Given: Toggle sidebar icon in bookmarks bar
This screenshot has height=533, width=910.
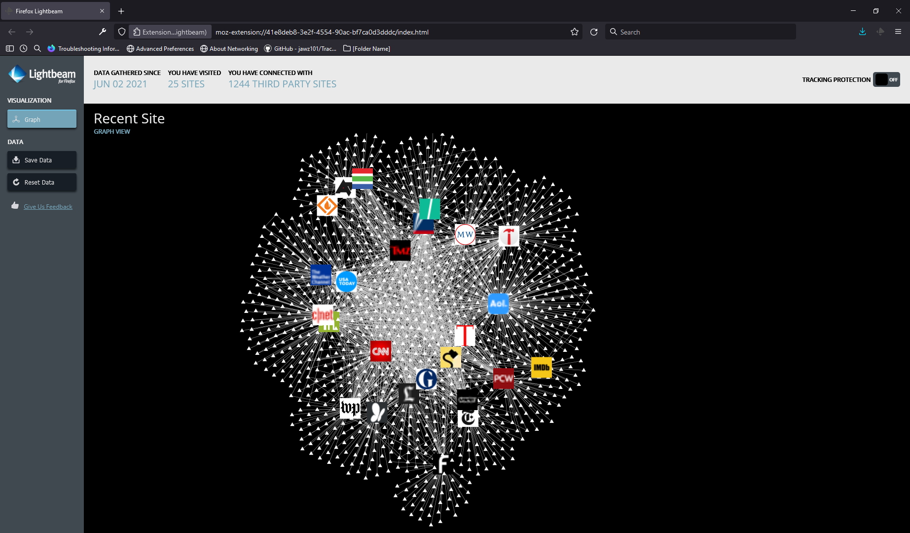Looking at the screenshot, I should 10,48.
